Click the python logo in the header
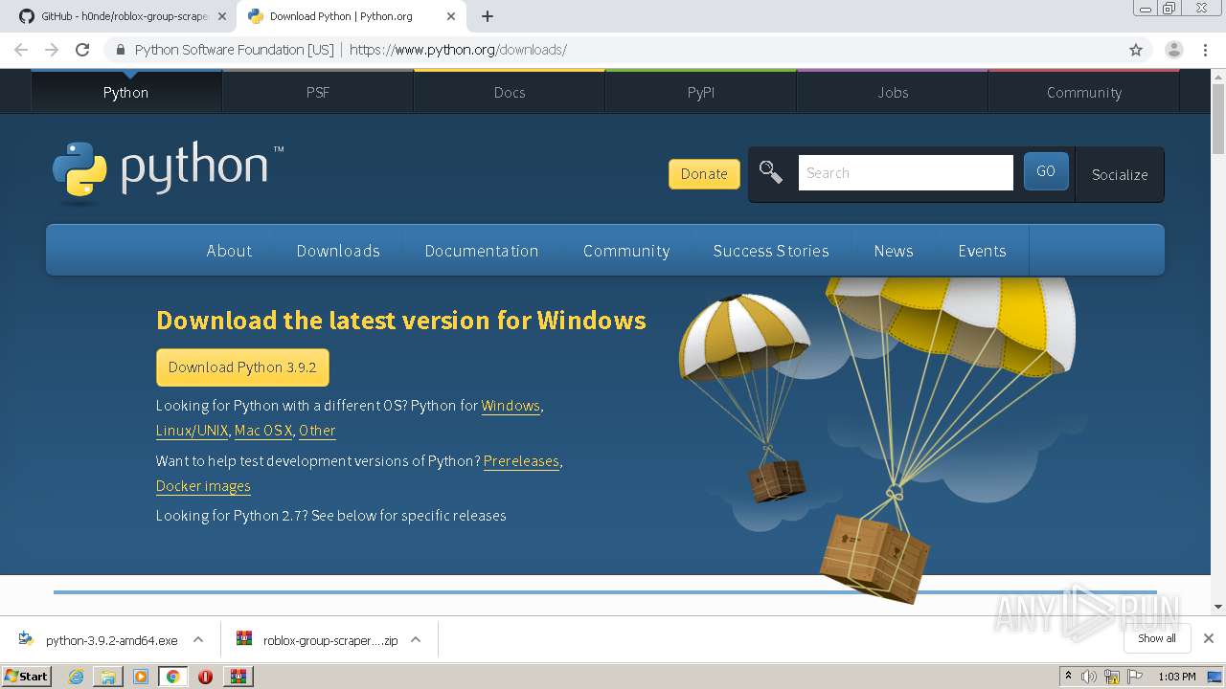Viewport: 1226px width, 689px height. (168, 172)
